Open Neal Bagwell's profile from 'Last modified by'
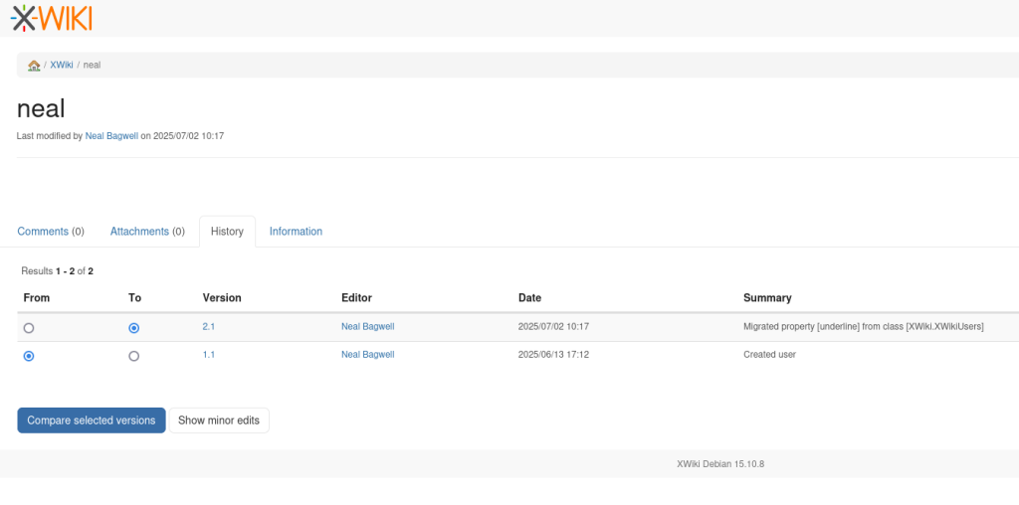 point(111,136)
